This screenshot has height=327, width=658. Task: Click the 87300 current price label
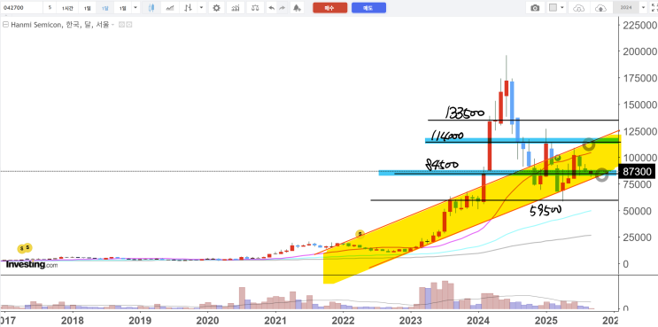point(637,172)
